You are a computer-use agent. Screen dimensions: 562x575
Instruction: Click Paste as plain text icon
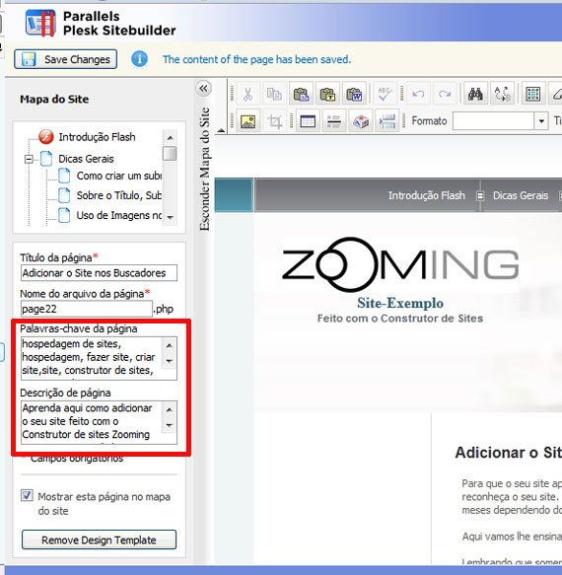[327, 94]
